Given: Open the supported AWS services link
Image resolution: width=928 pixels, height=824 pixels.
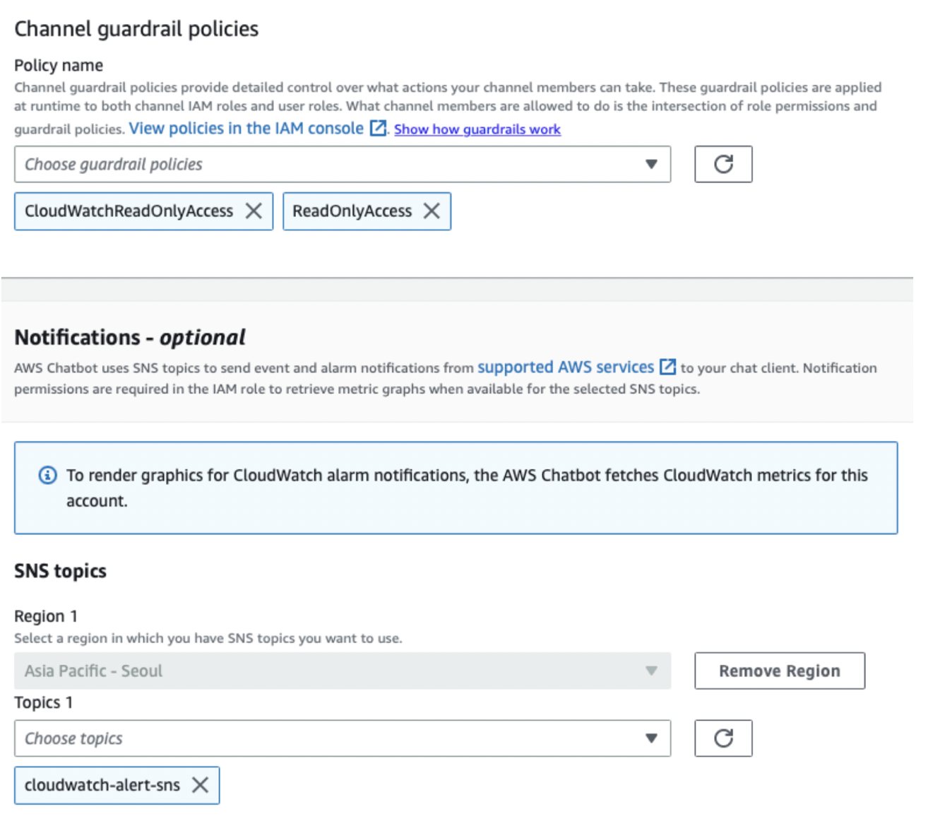Looking at the screenshot, I should click(566, 367).
